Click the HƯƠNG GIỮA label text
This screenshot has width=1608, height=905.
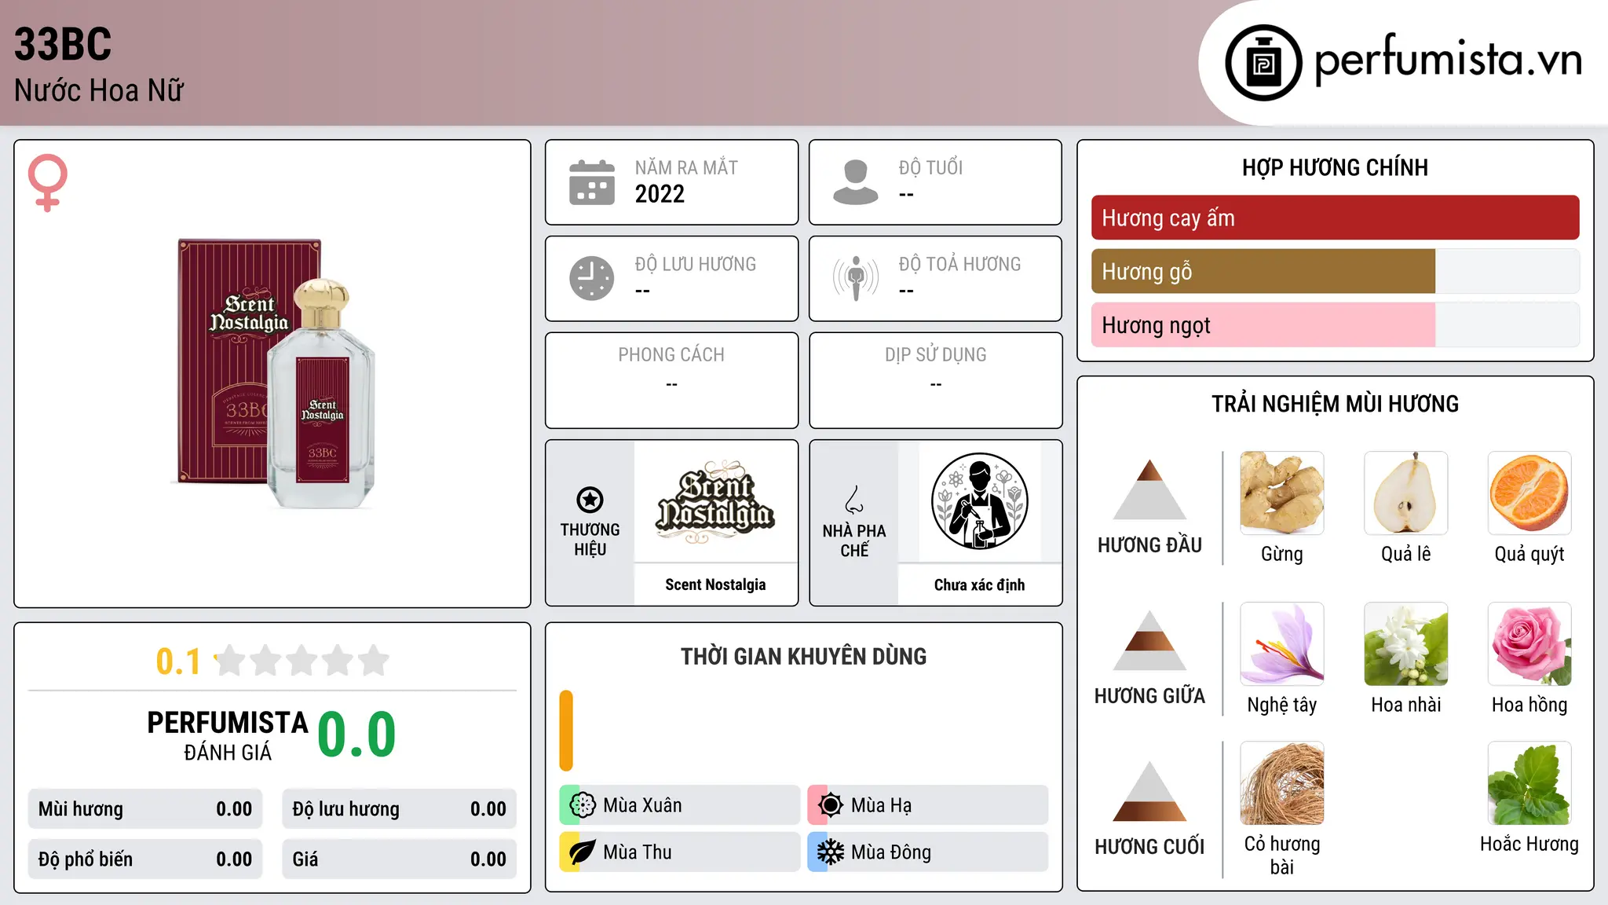(x=1149, y=696)
